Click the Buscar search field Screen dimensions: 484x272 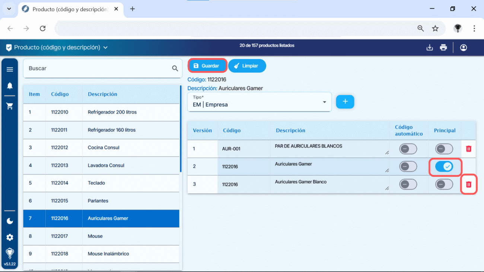tap(97, 68)
